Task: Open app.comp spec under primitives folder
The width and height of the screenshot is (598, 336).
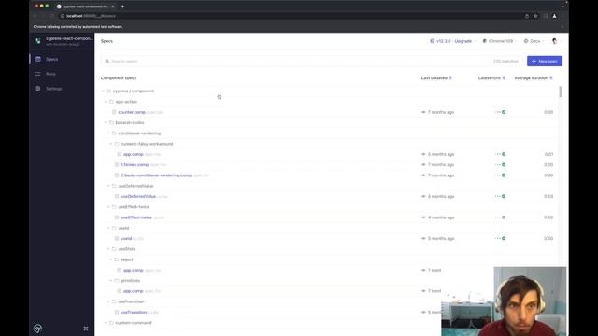Action: (142, 291)
